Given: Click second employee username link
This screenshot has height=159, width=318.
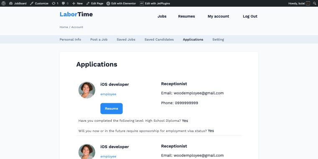Looking at the screenshot, I should point(108,156).
